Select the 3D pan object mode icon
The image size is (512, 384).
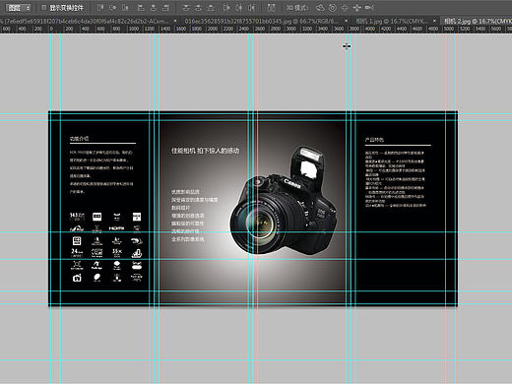(345, 8)
